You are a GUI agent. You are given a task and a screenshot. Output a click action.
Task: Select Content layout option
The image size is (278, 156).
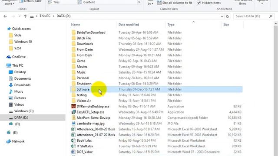point(86,2)
